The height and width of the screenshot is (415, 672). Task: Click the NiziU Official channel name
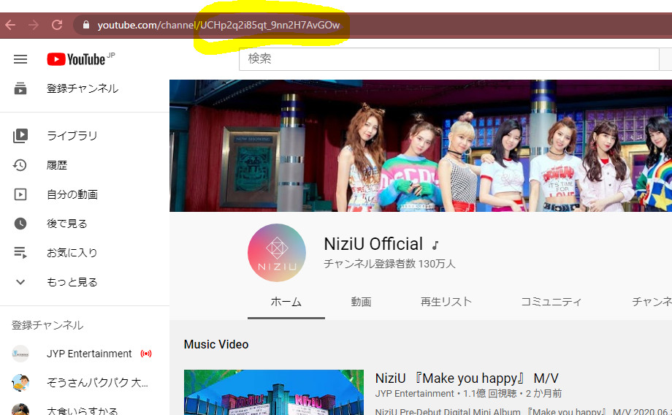tap(373, 244)
